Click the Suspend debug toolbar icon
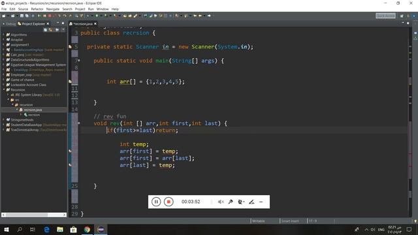The image size is (418, 235). [44, 16]
